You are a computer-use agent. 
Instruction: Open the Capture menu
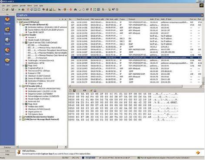pyautogui.click(x=15, y=6)
